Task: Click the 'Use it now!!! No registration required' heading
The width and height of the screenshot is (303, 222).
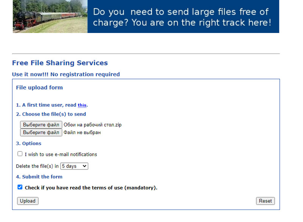Action: 66,74
